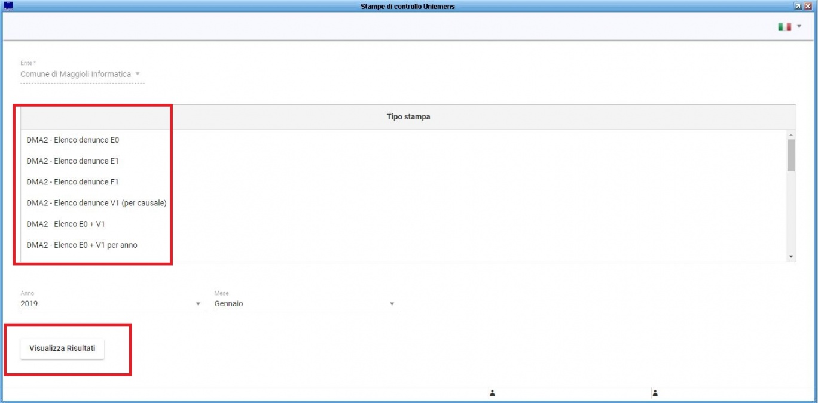Image resolution: width=818 pixels, height=403 pixels.
Task: Click the application icon in title bar
Action: point(8,6)
